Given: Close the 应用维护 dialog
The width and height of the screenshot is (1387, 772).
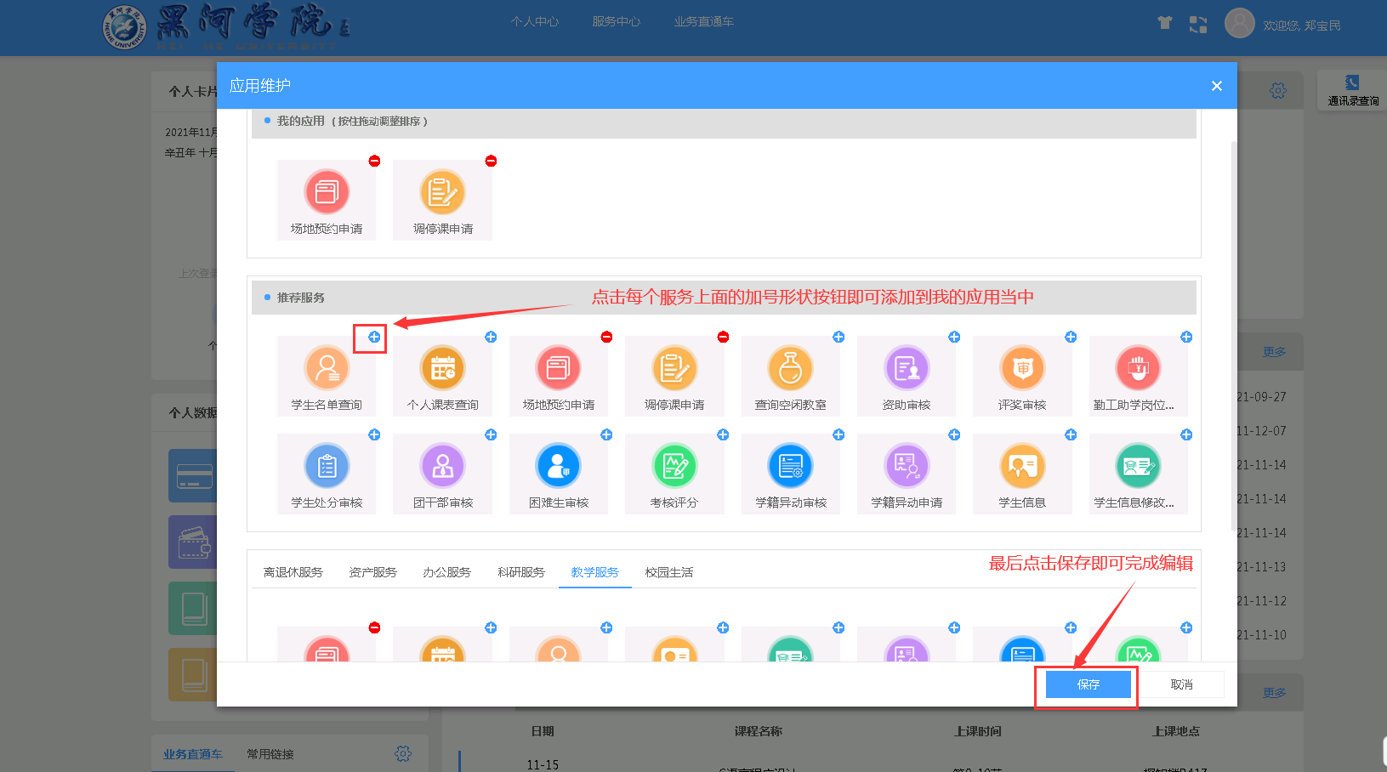Looking at the screenshot, I should pos(1217,86).
